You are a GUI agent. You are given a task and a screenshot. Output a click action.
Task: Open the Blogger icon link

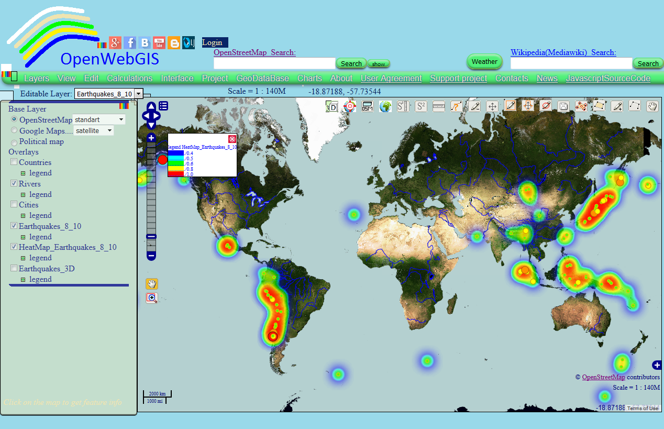pyautogui.click(x=174, y=43)
